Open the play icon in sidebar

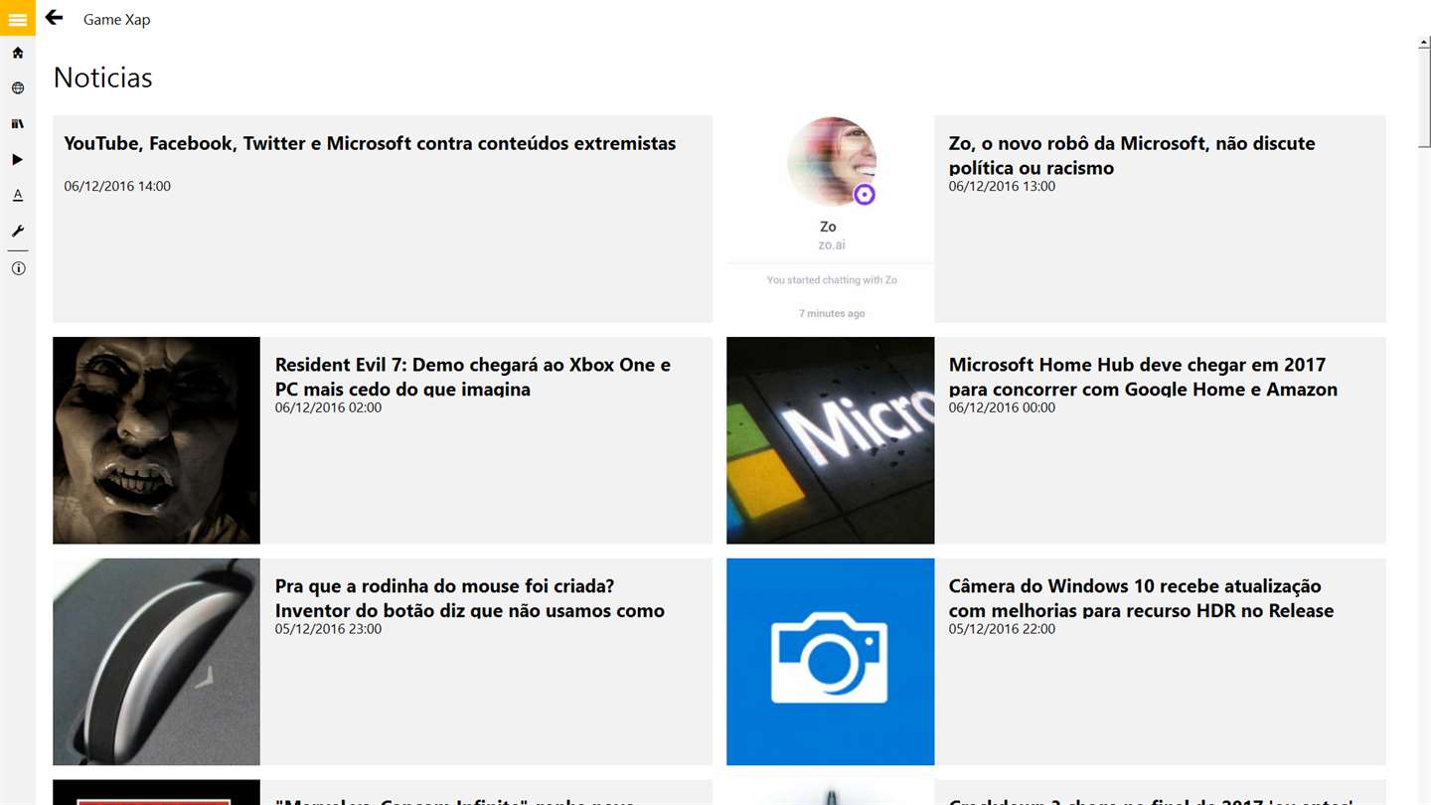point(18,159)
